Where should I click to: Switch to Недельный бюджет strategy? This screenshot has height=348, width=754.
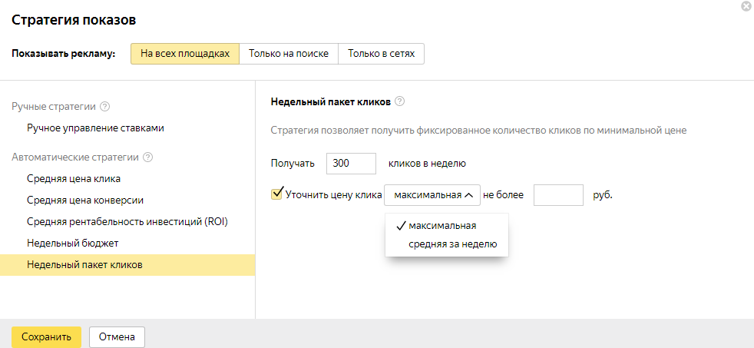tap(72, 244)
